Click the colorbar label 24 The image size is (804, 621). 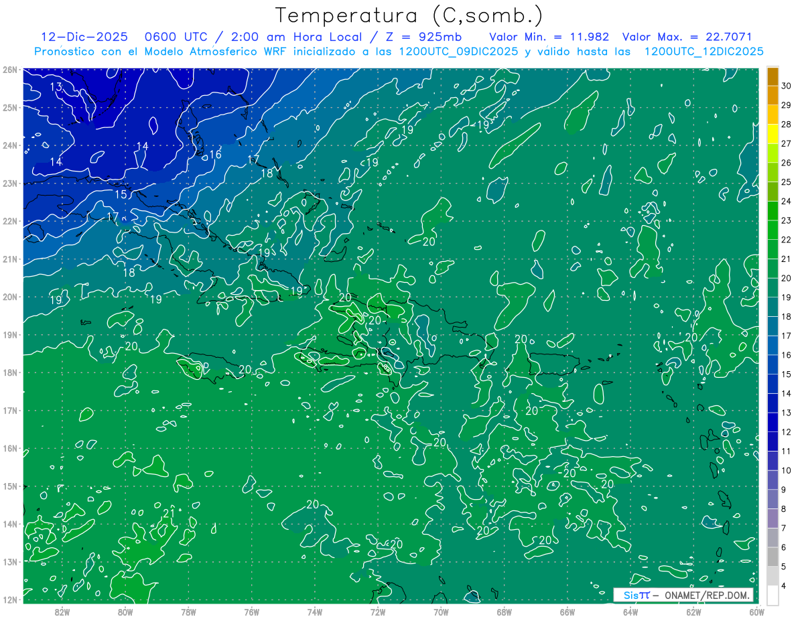(x=786, y=201)
